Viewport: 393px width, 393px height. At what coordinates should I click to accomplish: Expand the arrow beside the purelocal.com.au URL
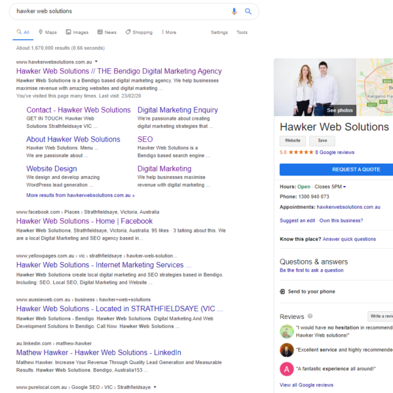click(155, 387)
